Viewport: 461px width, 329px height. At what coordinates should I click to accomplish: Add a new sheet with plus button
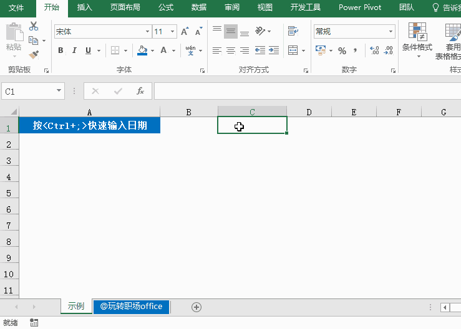tap(197, 307)
